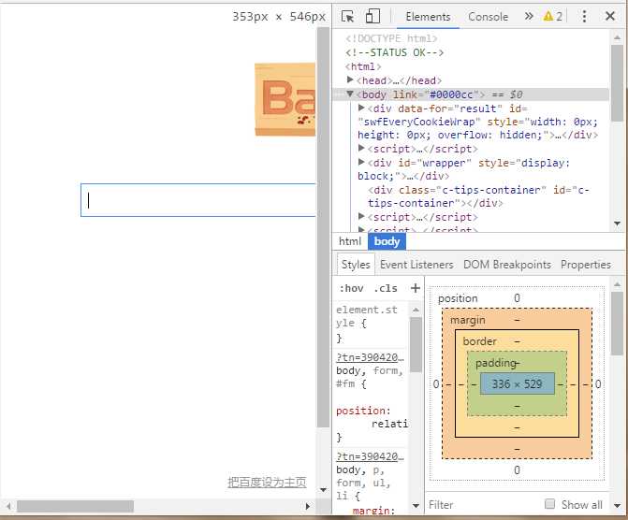Click page horizontal scrollbar left arrow
The height and width of the screenshot is (520, 628).
[8, 506]
